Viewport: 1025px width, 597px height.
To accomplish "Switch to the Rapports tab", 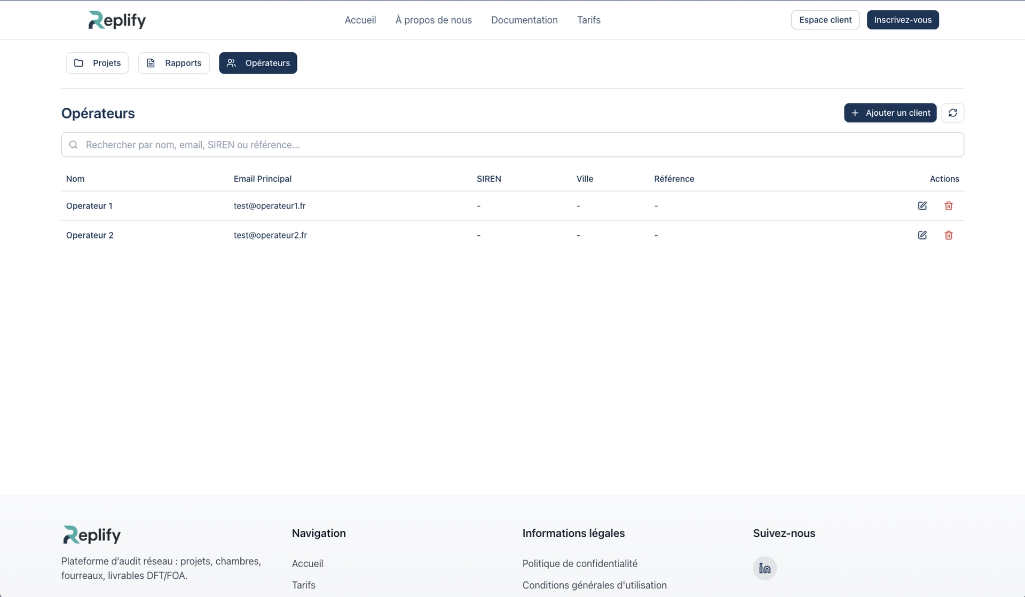I will tap(173, 62).
